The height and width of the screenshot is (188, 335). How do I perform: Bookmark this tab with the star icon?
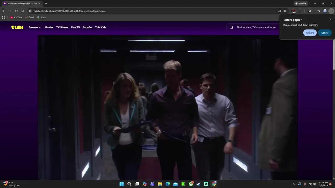click(285, 11)
